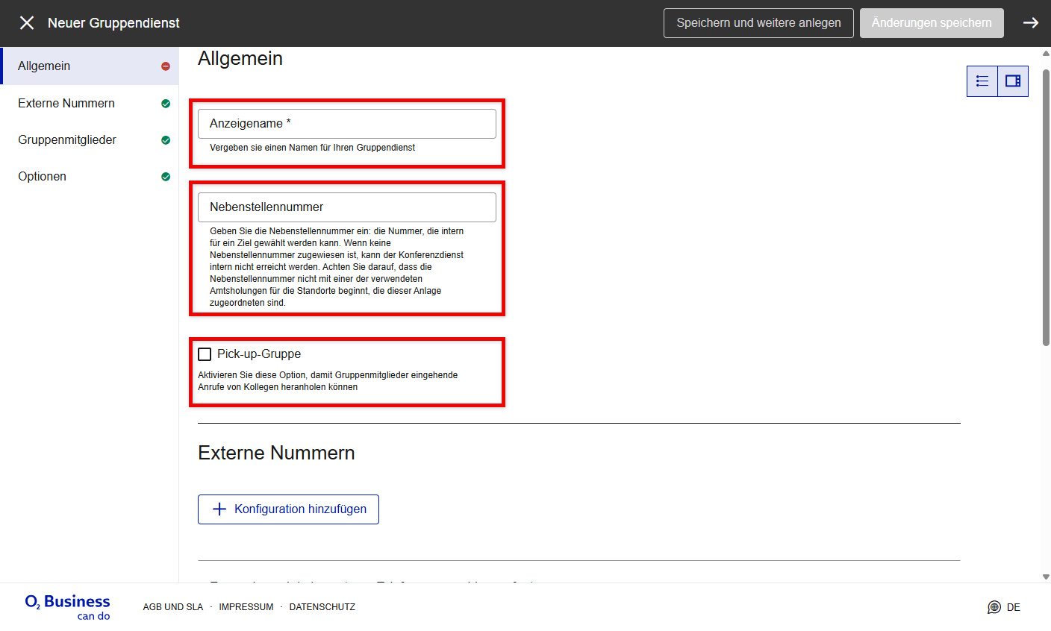Open the language selector globe icon
The height and width of the screenshot is (631, 1051).
click(994, 607)
